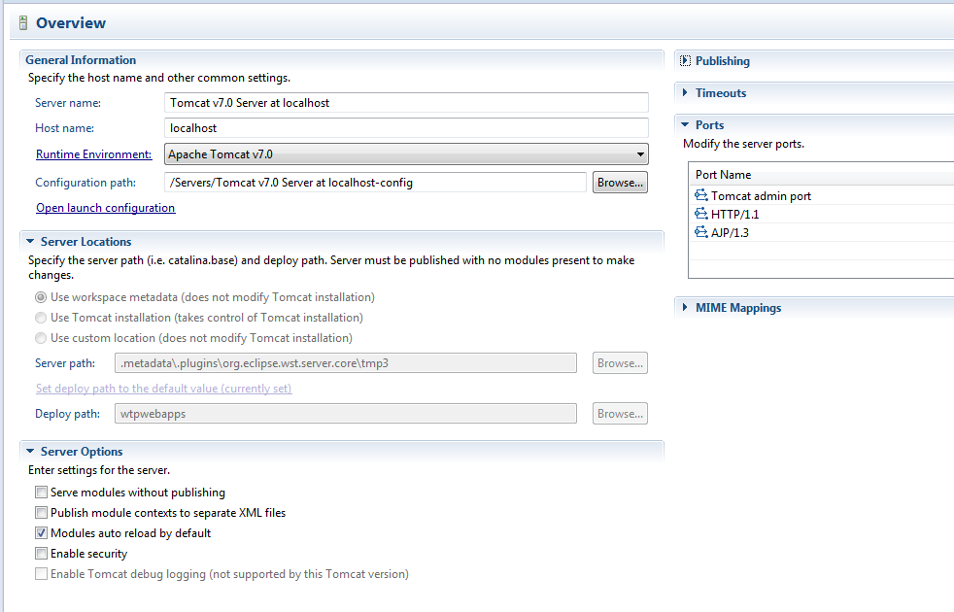Image resolution: width=954 pixels, height=612 pixels.
Task: Enable Serve modules without publishing
Action: (41, 493)
